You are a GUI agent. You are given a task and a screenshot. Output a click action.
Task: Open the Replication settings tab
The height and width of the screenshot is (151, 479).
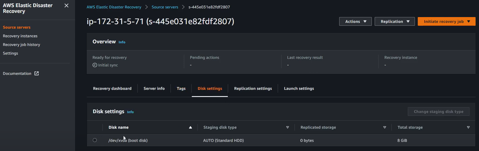(253, 88)
